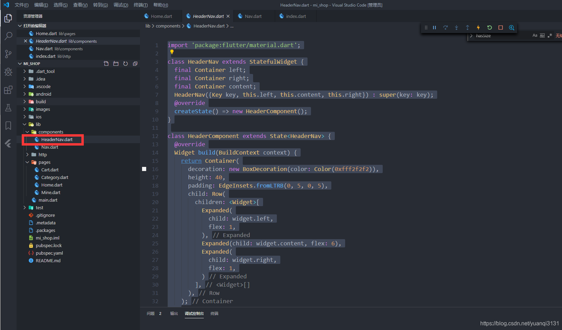Open the Search view in activity bar
562x330 pixels.
tap(8, 36)
